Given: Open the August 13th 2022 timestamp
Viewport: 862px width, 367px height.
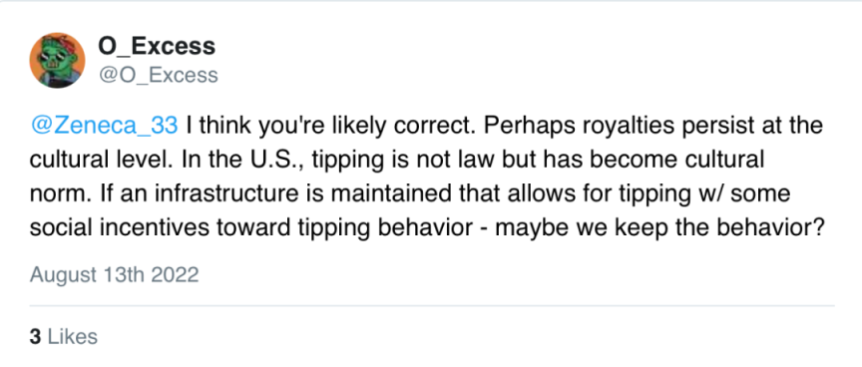Looking at the screenshot, I should coord(114,274).
